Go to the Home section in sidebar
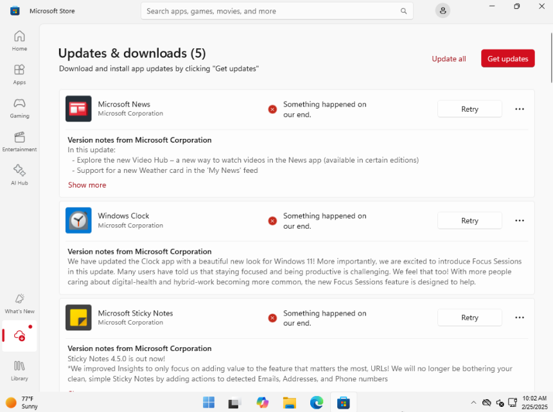 (x=19, y=41)
